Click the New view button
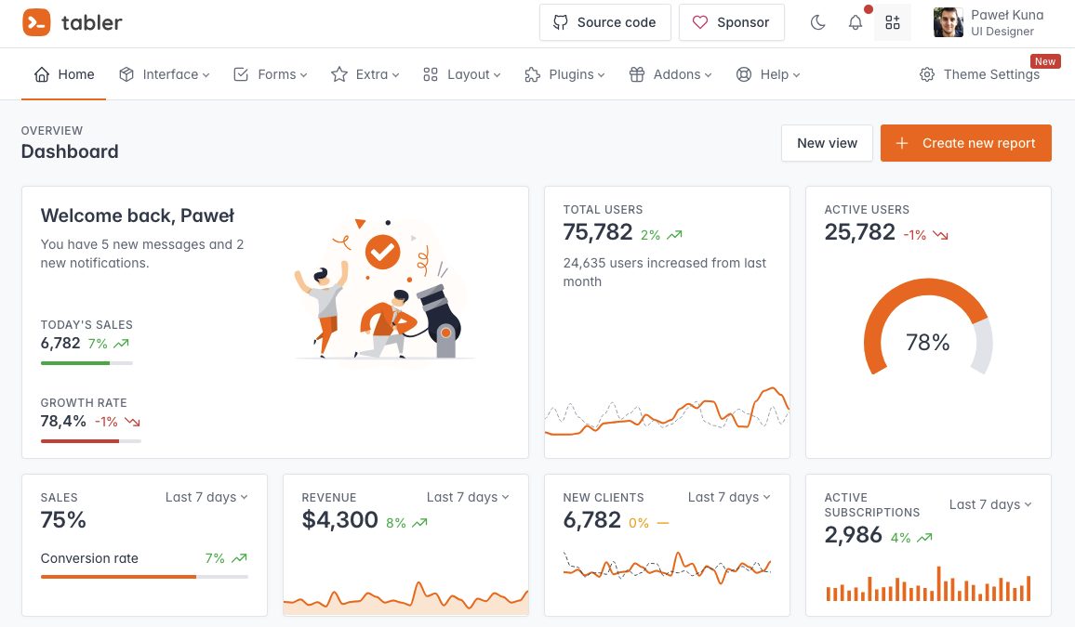Image resolution: width=1075 pixels, height=627 pixels. pyautogui.click(x=827, y=143)
